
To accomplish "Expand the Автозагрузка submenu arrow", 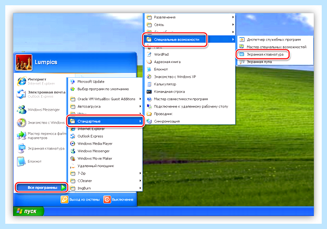I will point(140,106).
